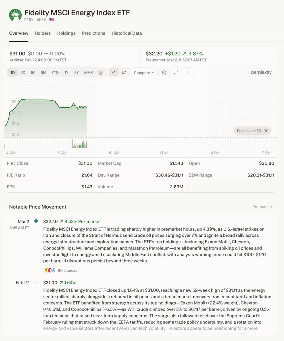Go to the Historical Data tab
The height and width of the screenshot is (341, 284).
127,33
